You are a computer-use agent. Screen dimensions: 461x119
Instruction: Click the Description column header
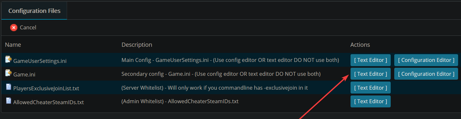(x=137, y=45)
